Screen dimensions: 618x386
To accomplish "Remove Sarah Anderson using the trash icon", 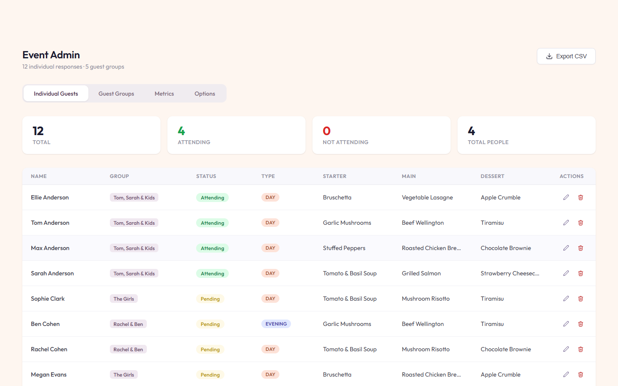I will [x=581, y=273].
